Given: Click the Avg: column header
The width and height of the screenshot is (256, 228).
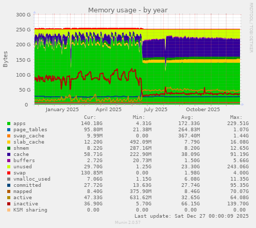Looking at the screenshot, I should click(187, 117).
